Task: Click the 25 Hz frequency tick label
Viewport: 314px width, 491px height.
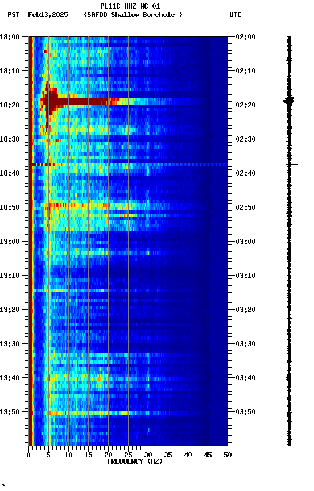Action: [x=128, y=455]
